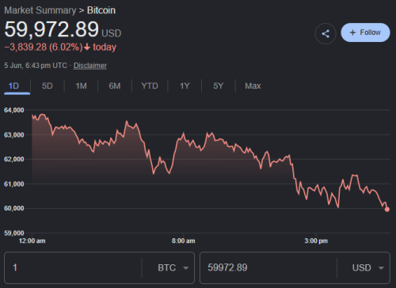Click the 60,000 y-axis label

tap(14, 208)
